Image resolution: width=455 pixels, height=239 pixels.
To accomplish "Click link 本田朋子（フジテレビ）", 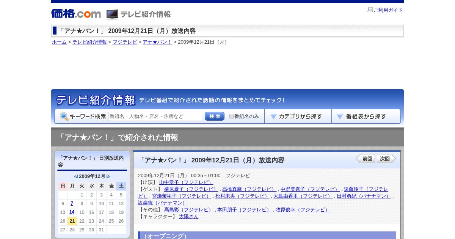I will (245, 210).
